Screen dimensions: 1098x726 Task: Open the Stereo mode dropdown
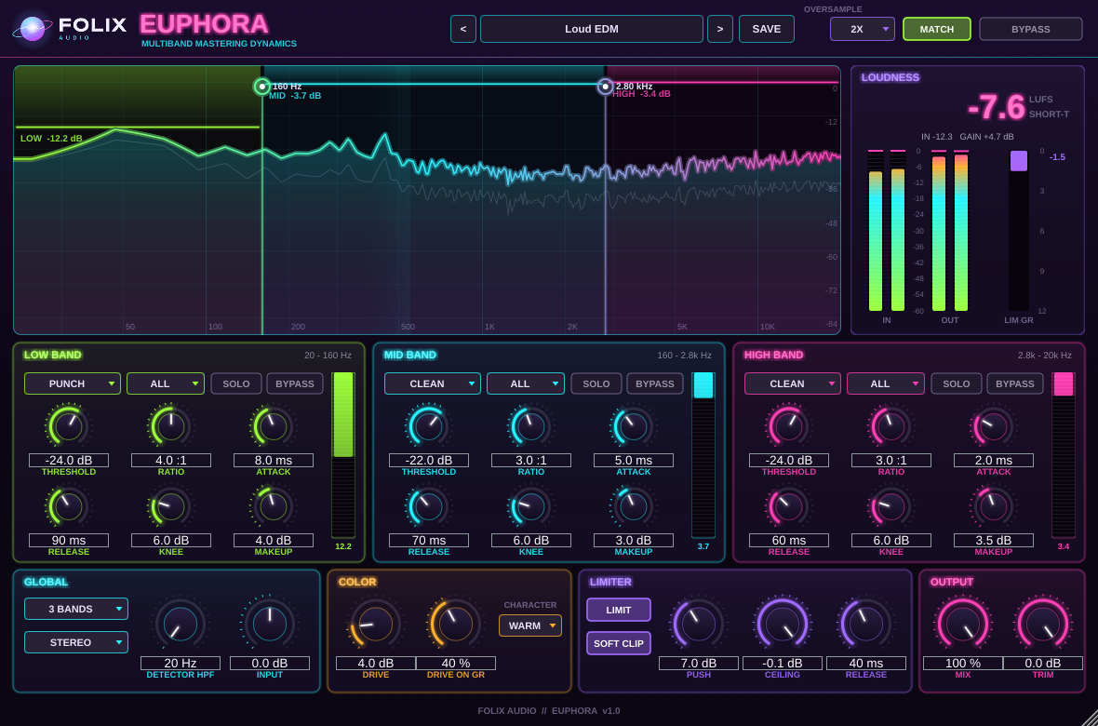tap(76, 642)
